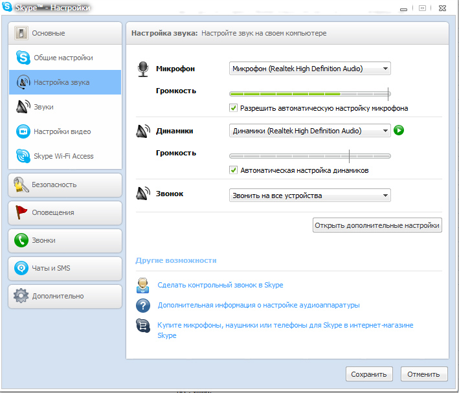
Task: Open Купите микрофоны, наушники link
Action: [x=285, y=330]
